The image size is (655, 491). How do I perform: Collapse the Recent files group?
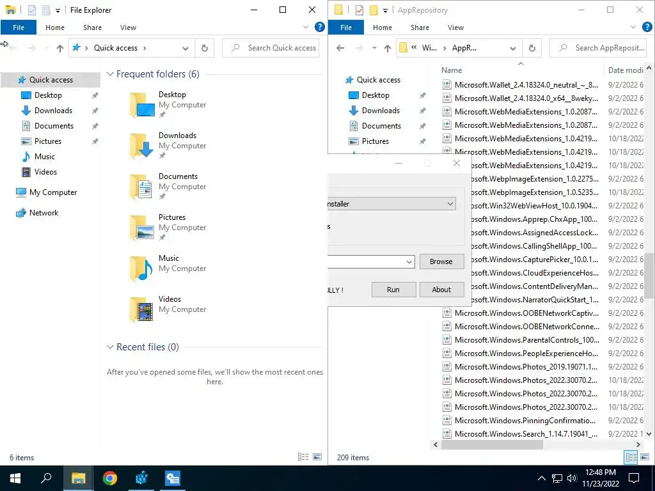click(x=110, y=347)
